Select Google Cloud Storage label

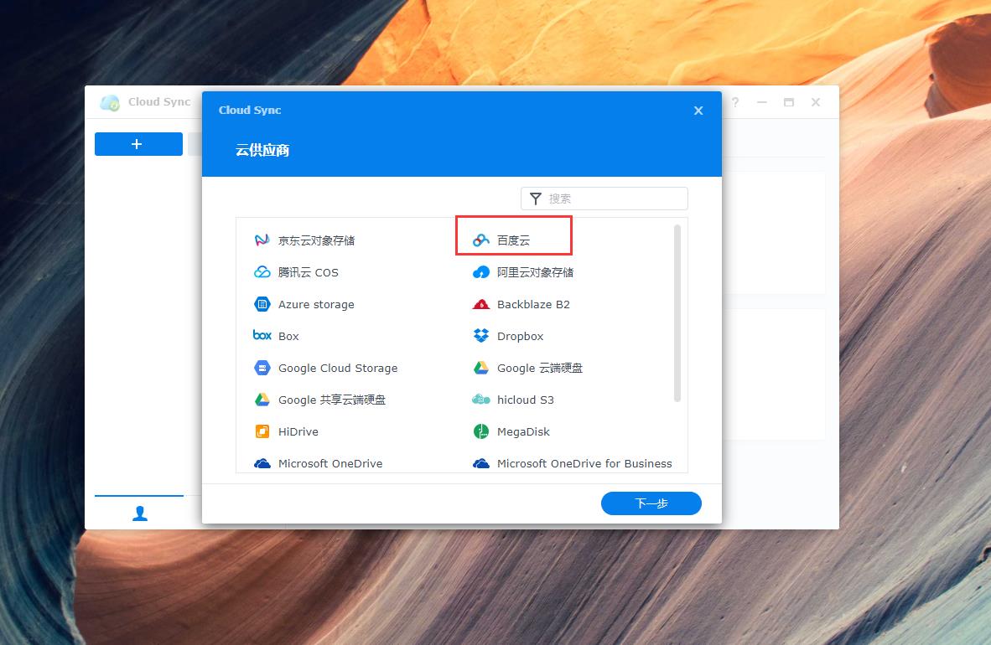(338, 368)
